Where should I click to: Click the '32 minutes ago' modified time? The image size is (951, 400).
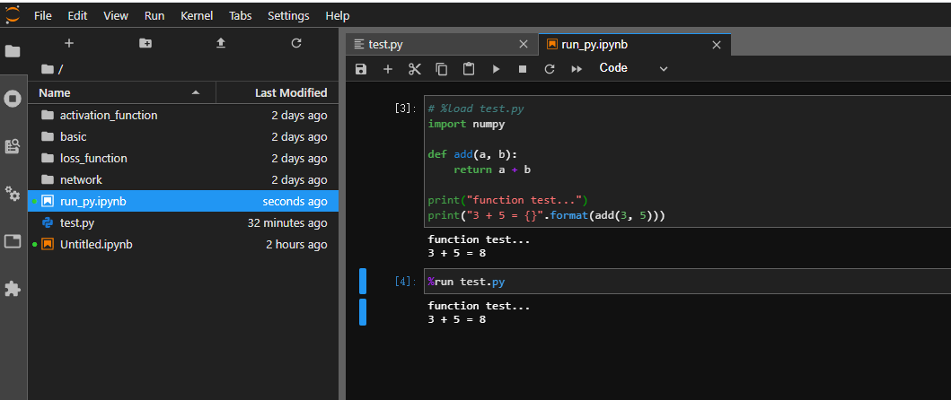pyautogui.click(x=287, y=223)
